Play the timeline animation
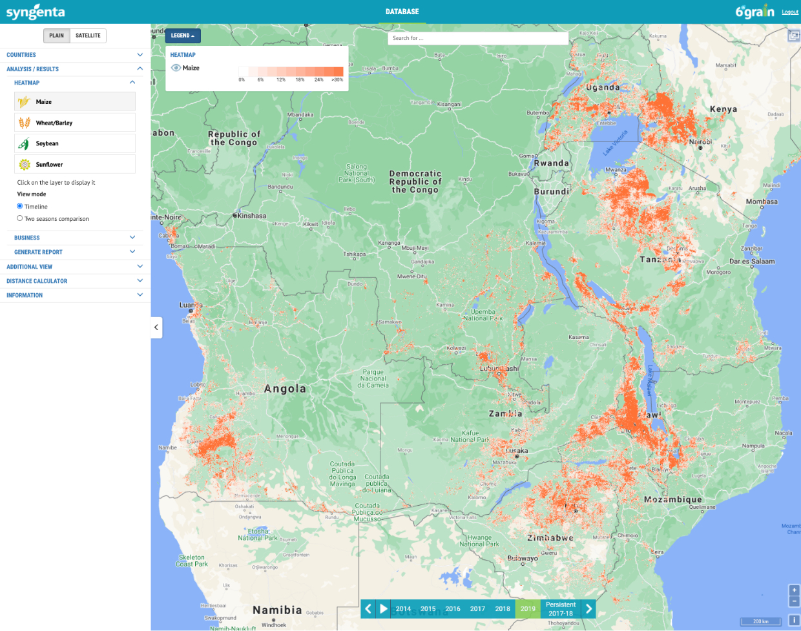 coord(384,608)
